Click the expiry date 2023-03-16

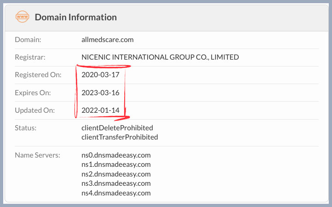pyautogui.click(x=100, y=93)
